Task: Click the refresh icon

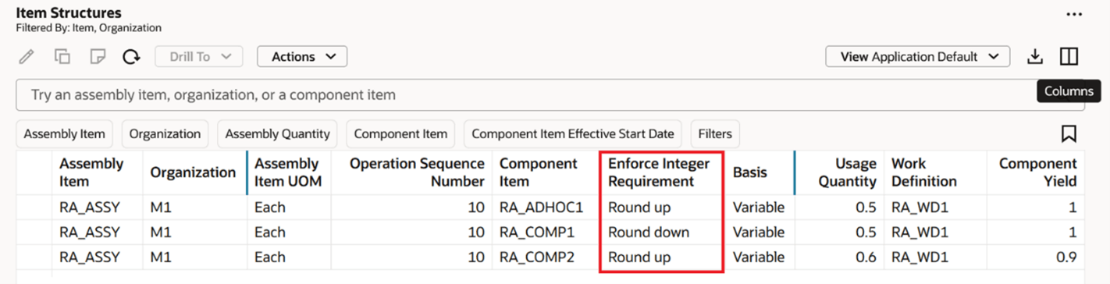Action: [x=132, y=57]
